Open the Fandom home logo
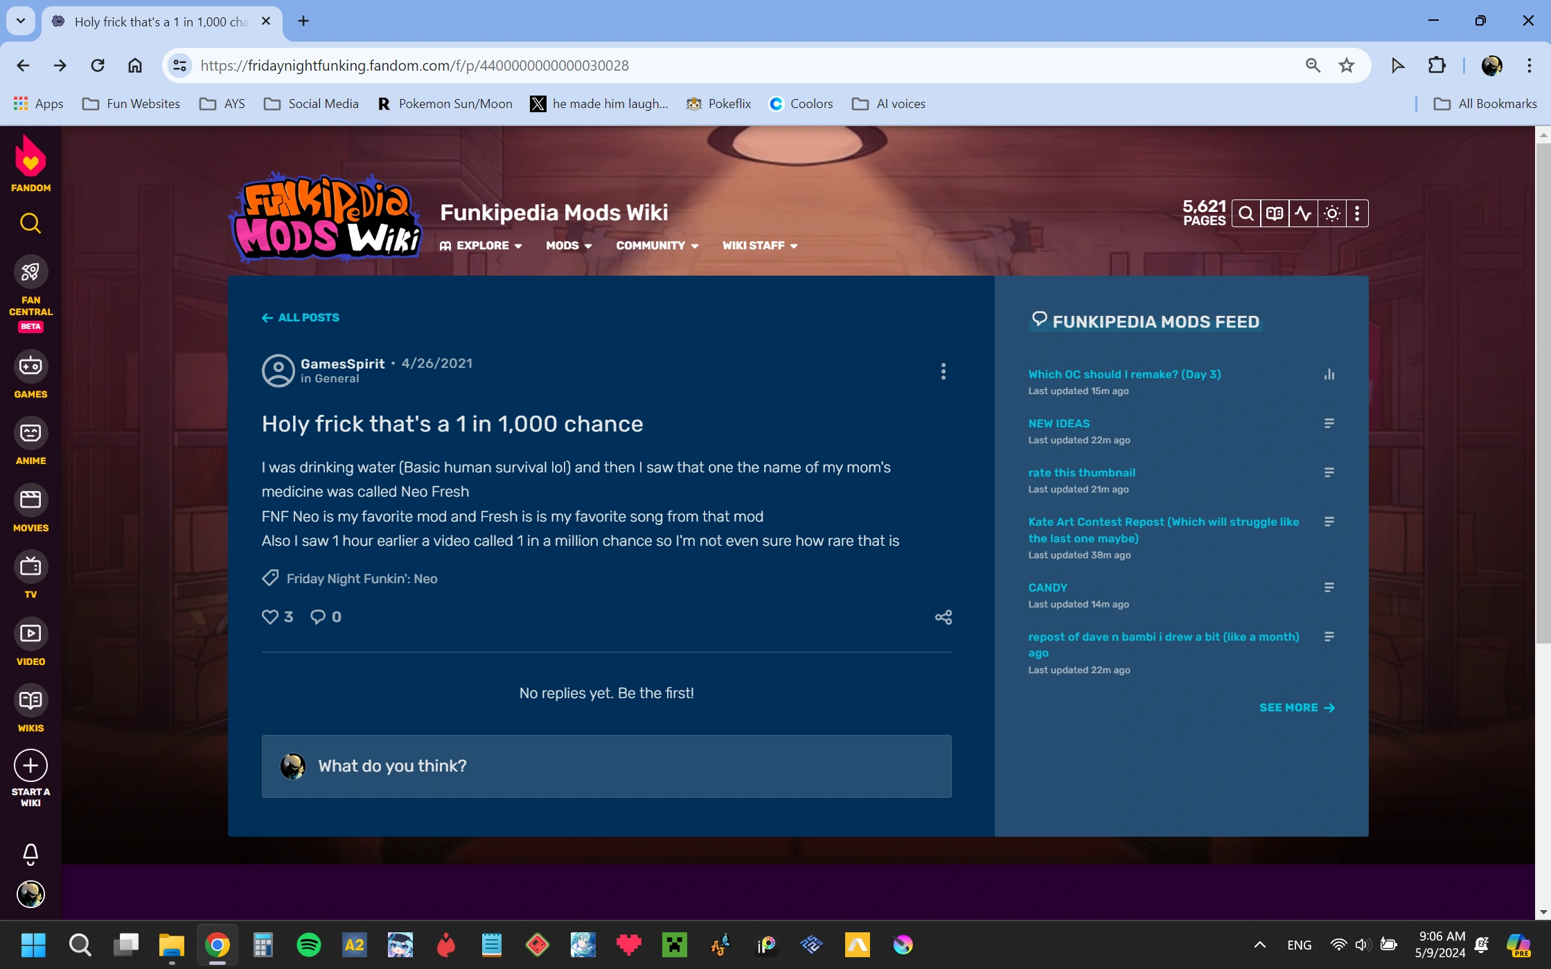 [30, 163]
